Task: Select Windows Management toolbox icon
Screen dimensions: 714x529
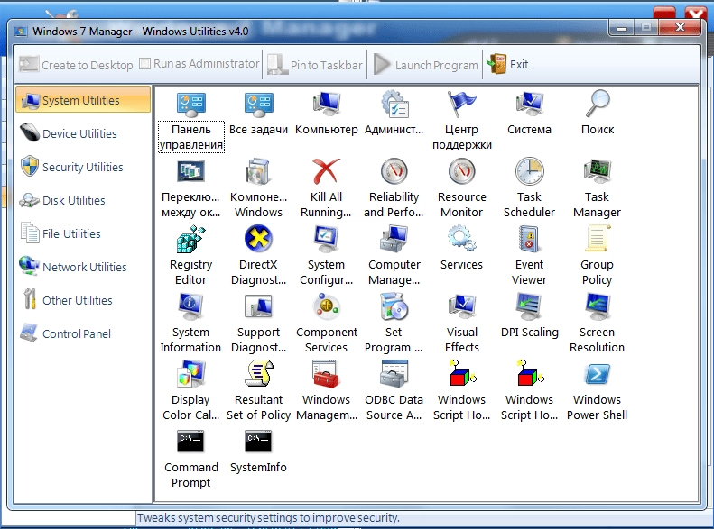Action: (x=327, y=375)
